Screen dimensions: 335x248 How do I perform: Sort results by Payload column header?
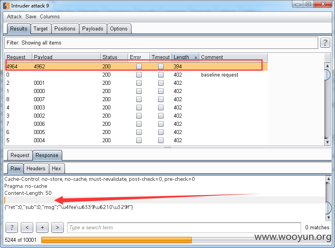[66, 57]
